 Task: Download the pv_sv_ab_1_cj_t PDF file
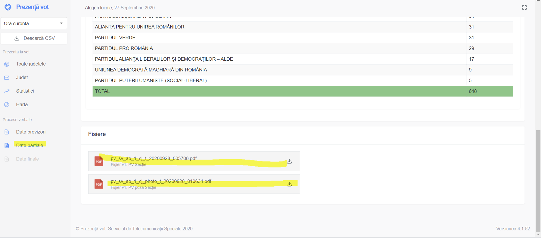289,161
